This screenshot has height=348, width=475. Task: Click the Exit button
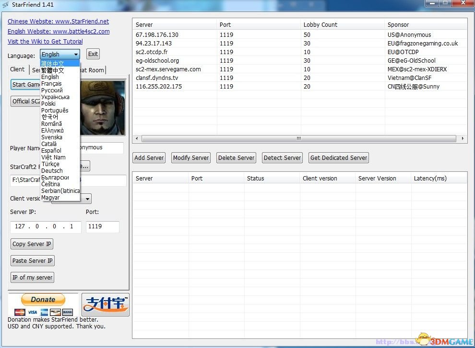tap(93, 54)
